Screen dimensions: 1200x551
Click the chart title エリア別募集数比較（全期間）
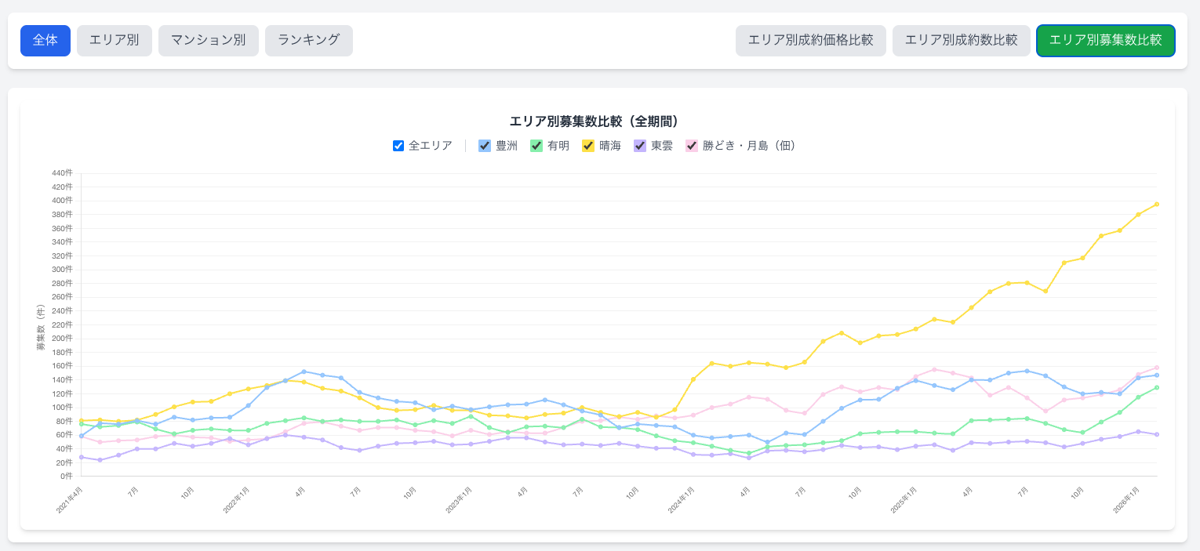click(594, 121)
